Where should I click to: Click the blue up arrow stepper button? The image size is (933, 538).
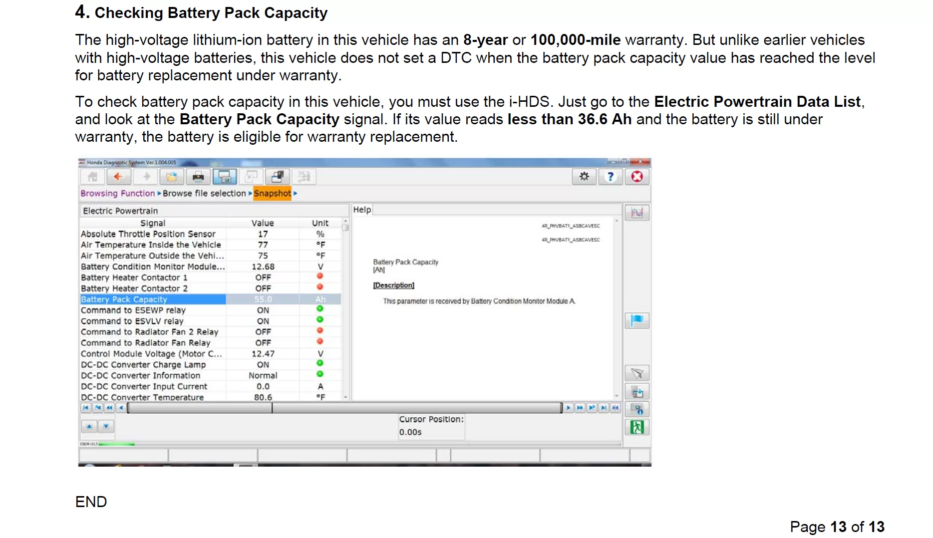click(89, 426)
